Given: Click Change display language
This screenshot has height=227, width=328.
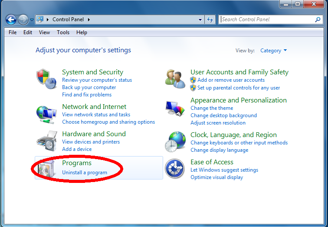Looking at the screenshot, I should [x=219, y=150].
